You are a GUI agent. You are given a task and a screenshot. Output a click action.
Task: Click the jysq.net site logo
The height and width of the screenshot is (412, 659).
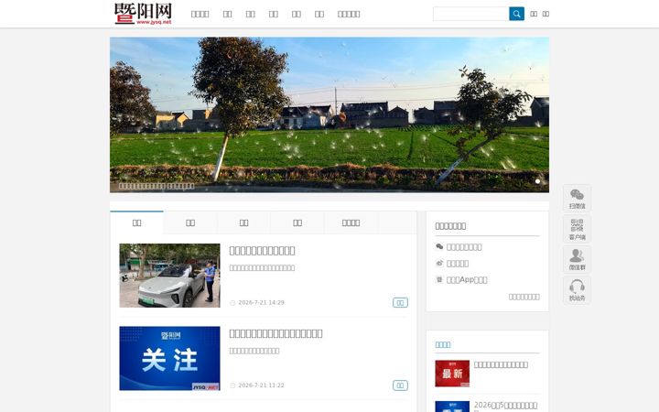click(144, 14)
